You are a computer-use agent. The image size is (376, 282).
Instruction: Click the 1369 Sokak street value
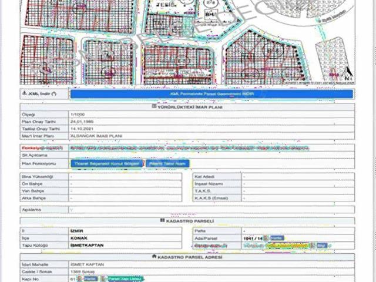(x=83, y=272)
